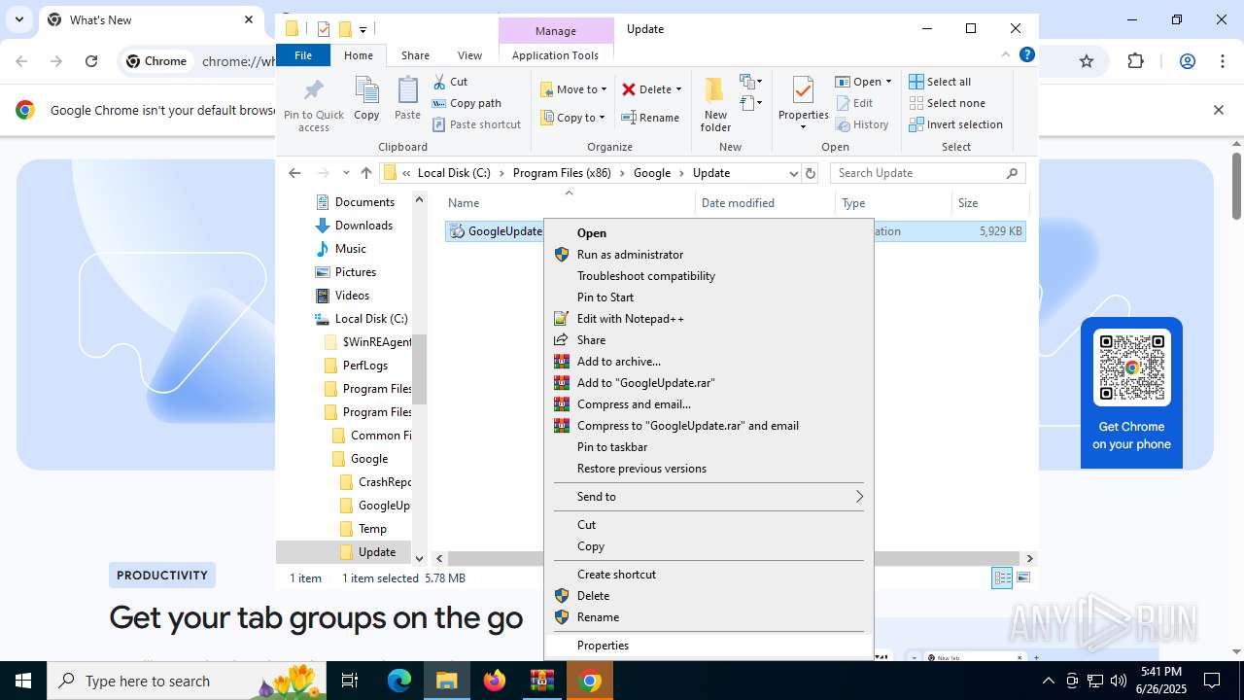
Task: Select Local Disk (C:) in navigation tree
Action: click(x=370, y=319)
